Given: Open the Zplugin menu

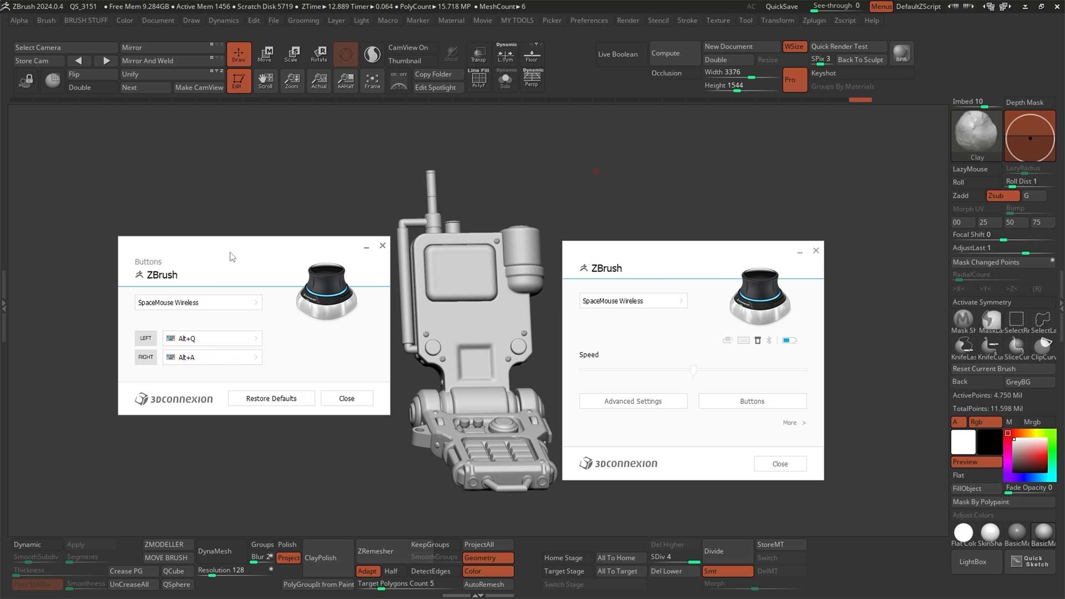Looking at the screenshot, I should (x=814, y=21).
